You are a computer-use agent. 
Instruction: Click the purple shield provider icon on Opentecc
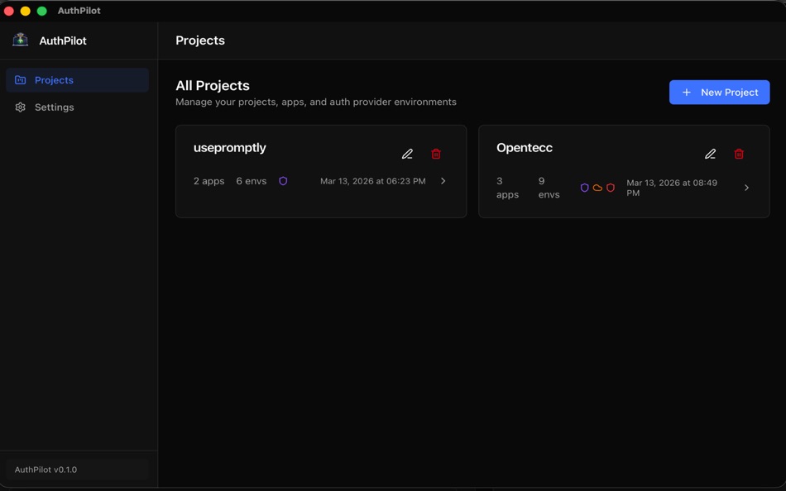584,188
